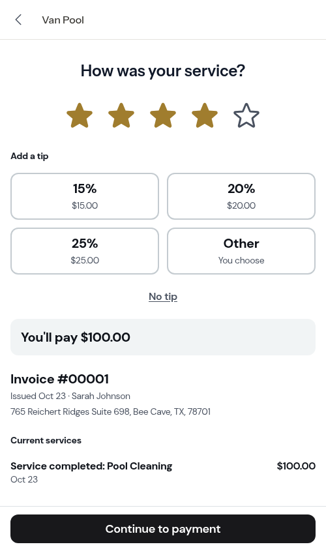
Task: Click the $100.00 service price
Action: coord(296,466)
